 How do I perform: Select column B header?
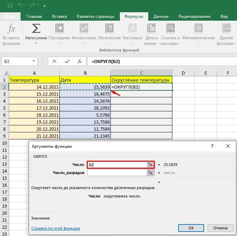click(85, 73)
